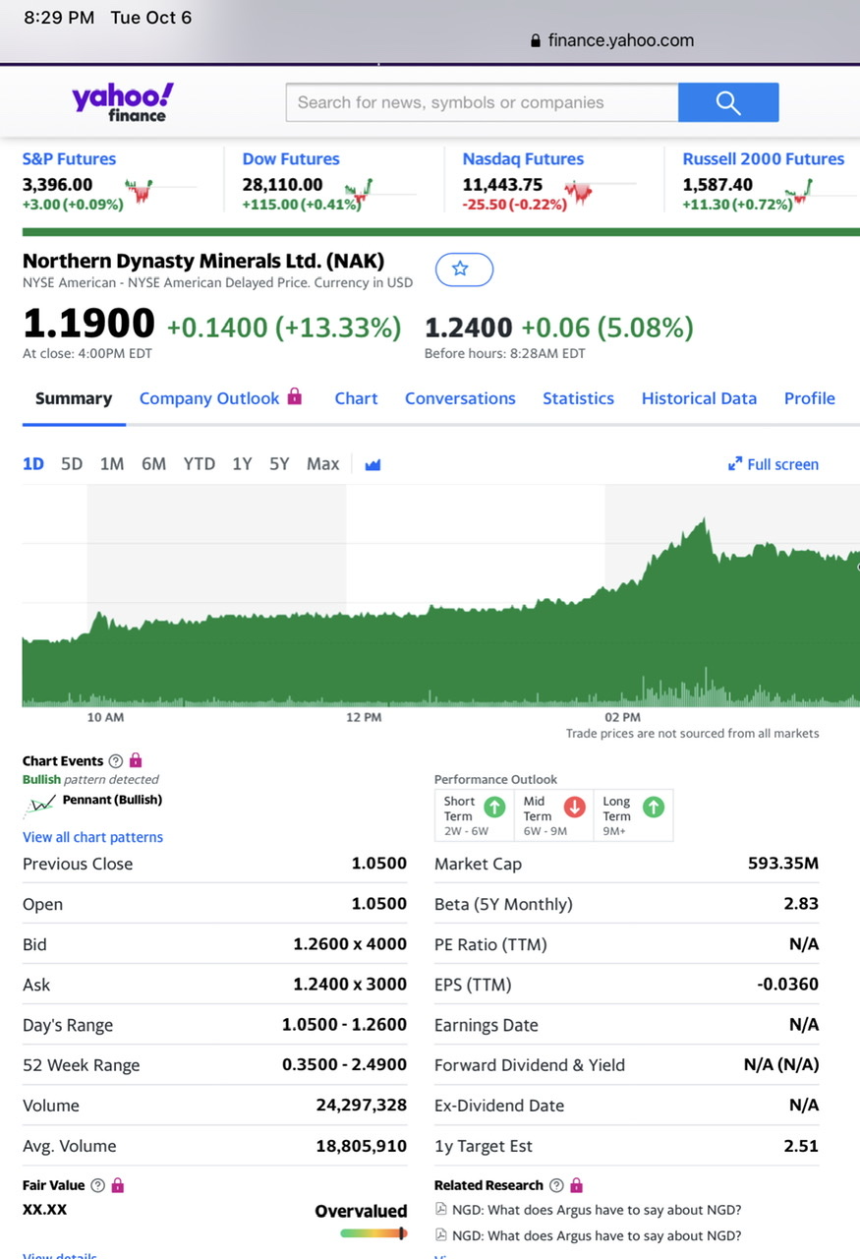Open the Company Outlook tab
860x1259 pixels.
209,398
